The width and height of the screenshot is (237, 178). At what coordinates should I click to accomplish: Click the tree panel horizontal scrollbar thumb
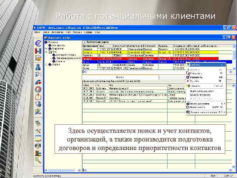[61, 170]
